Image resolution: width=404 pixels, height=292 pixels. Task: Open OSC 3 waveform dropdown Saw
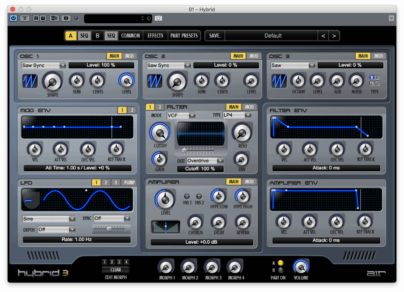[293, 65]
